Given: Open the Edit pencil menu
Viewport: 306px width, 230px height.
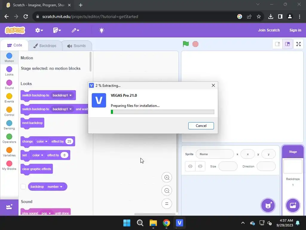Looking at the screenshot, I should coord(75,30).
